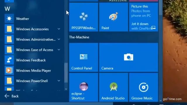
Task: Select the Windows Media Player label
Action: coord(34,71)
